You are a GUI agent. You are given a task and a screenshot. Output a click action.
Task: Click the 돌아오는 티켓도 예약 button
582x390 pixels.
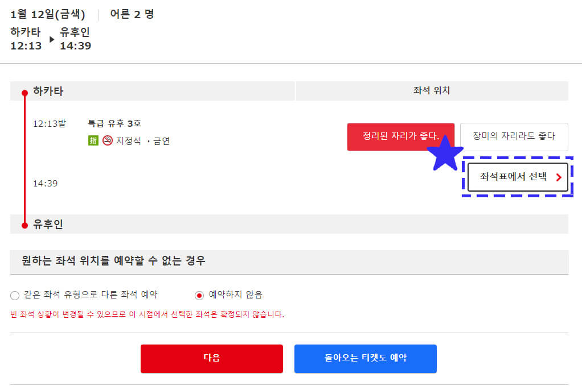point(365,359)
